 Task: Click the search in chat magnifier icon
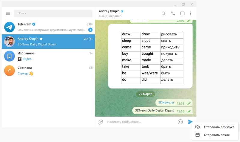(x=163, y=13)
